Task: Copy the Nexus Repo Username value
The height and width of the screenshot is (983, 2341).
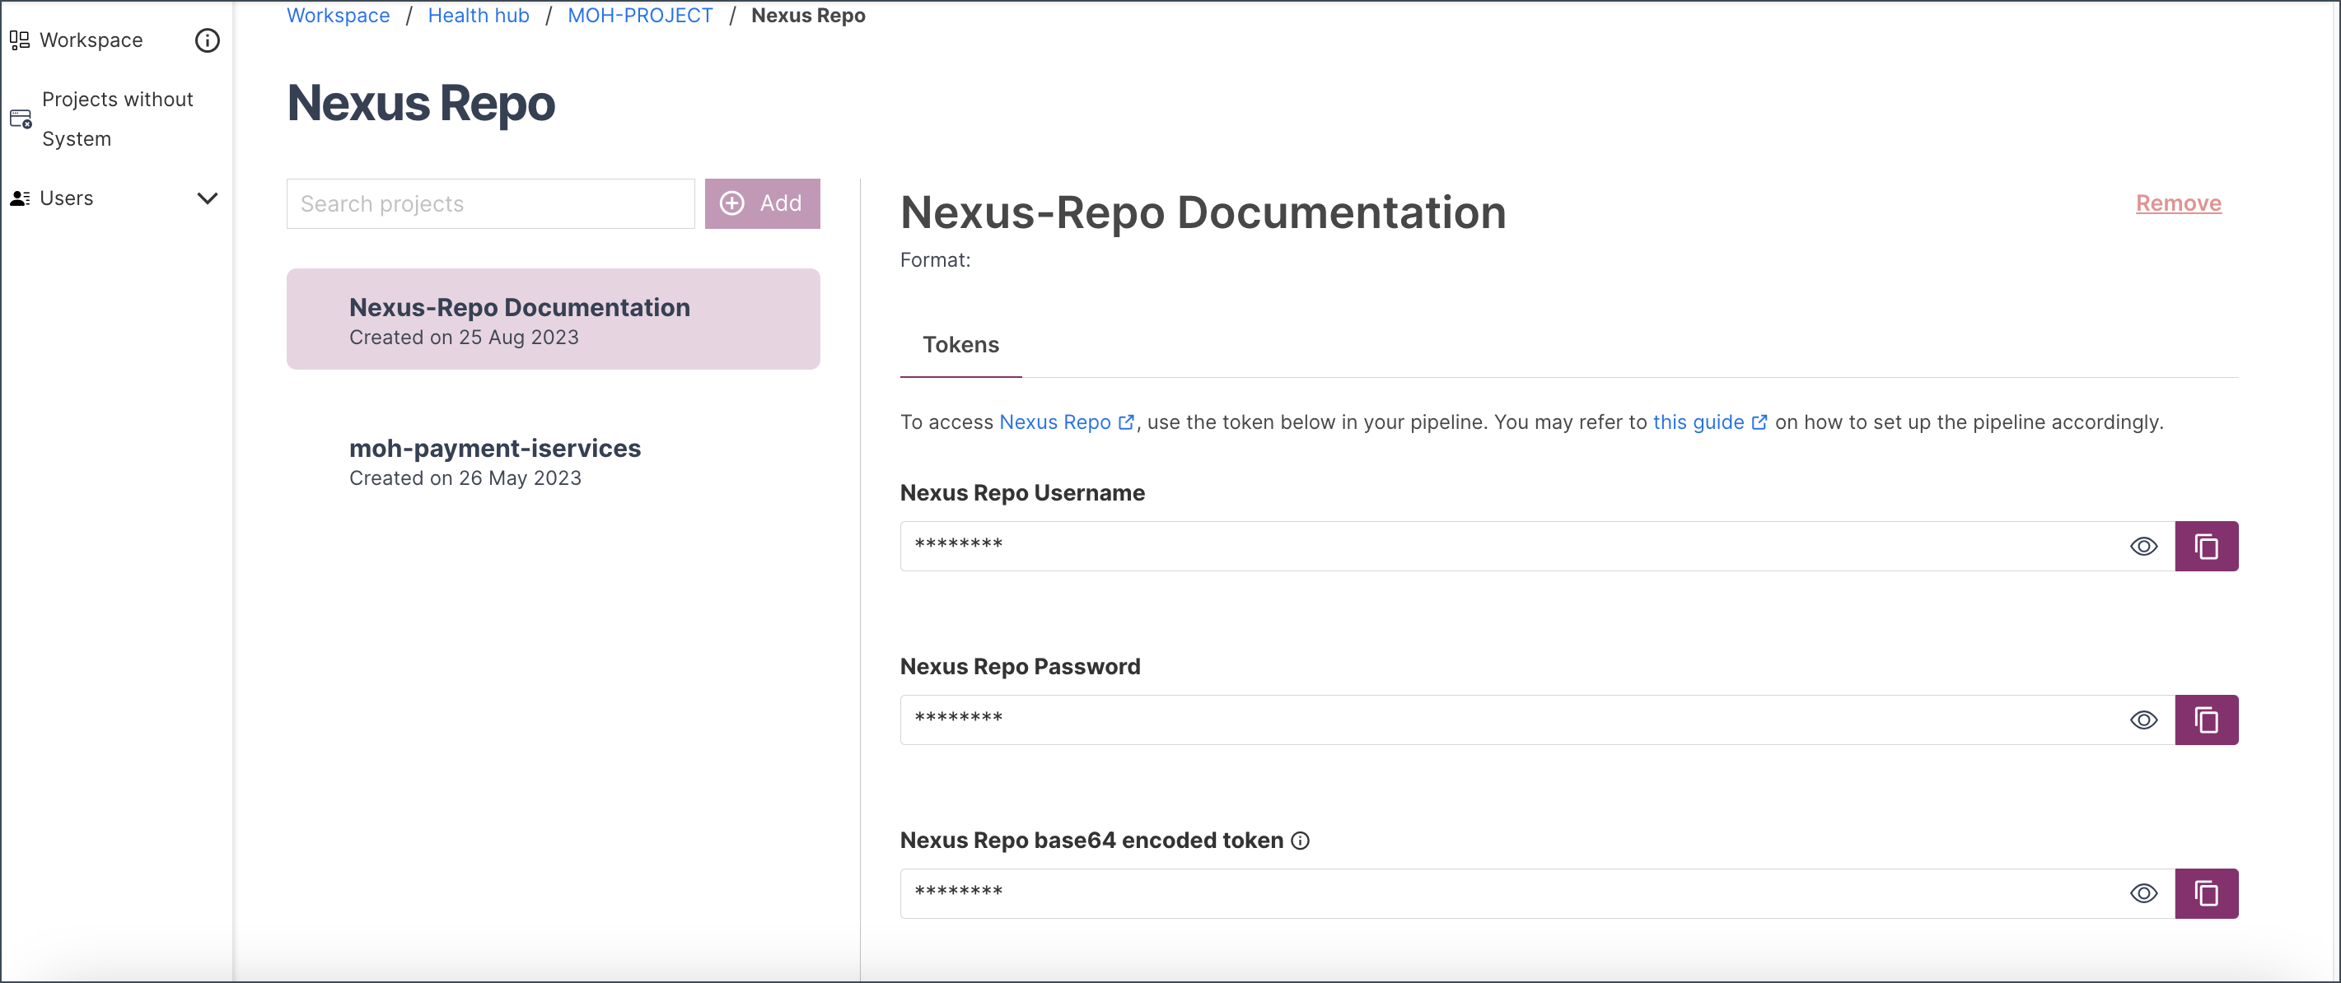Action: pyautogui.click(x=2207, y=546)
